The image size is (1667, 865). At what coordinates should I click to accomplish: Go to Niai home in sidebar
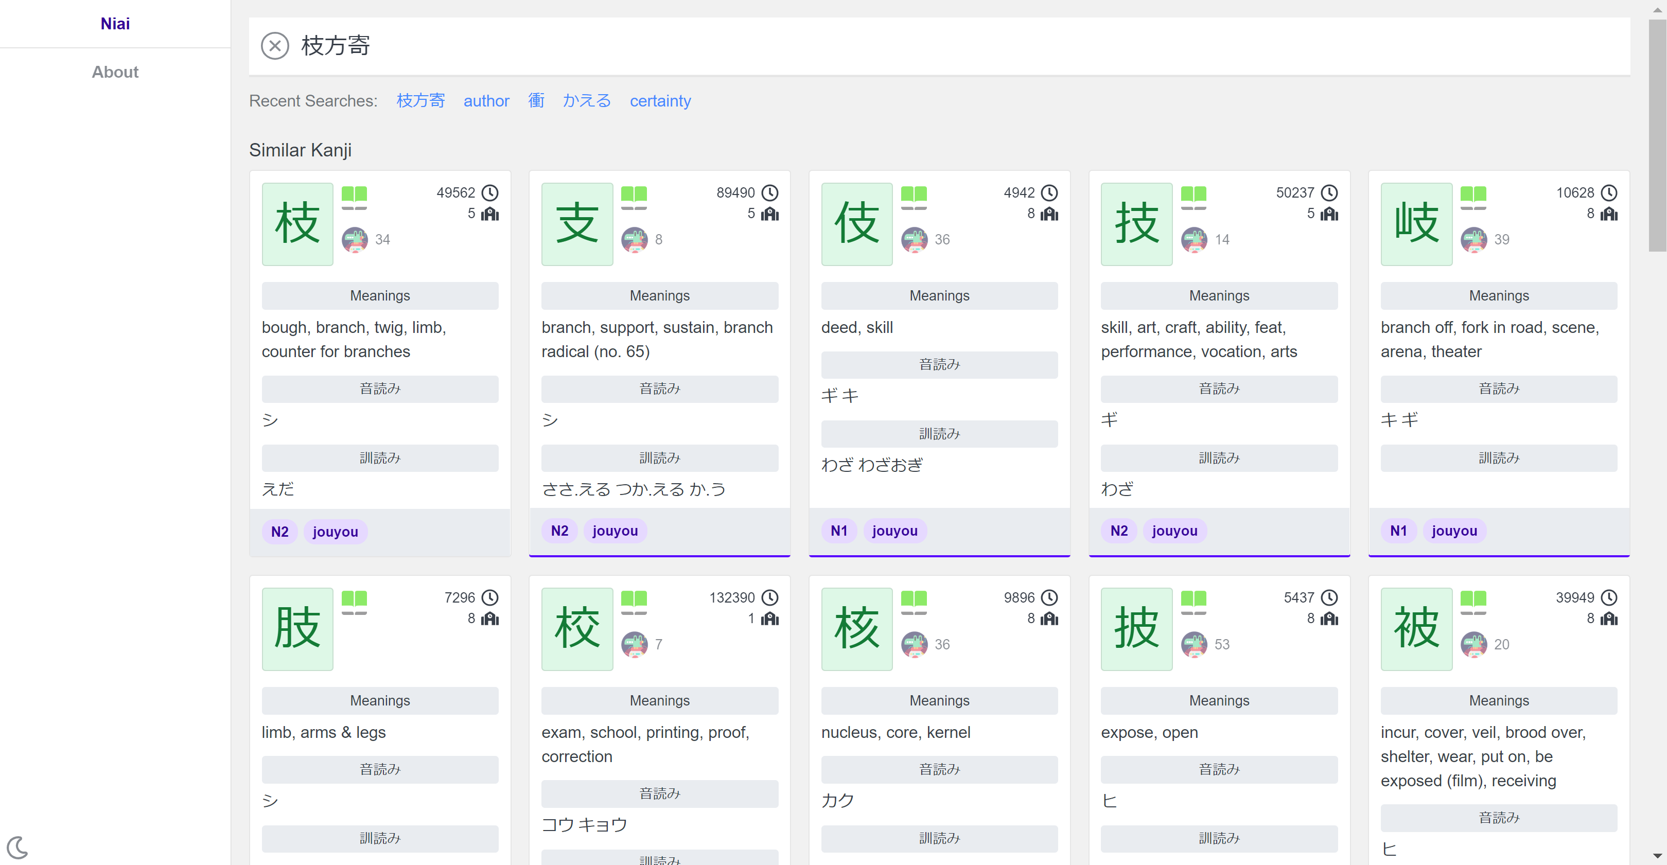(115, 24)
